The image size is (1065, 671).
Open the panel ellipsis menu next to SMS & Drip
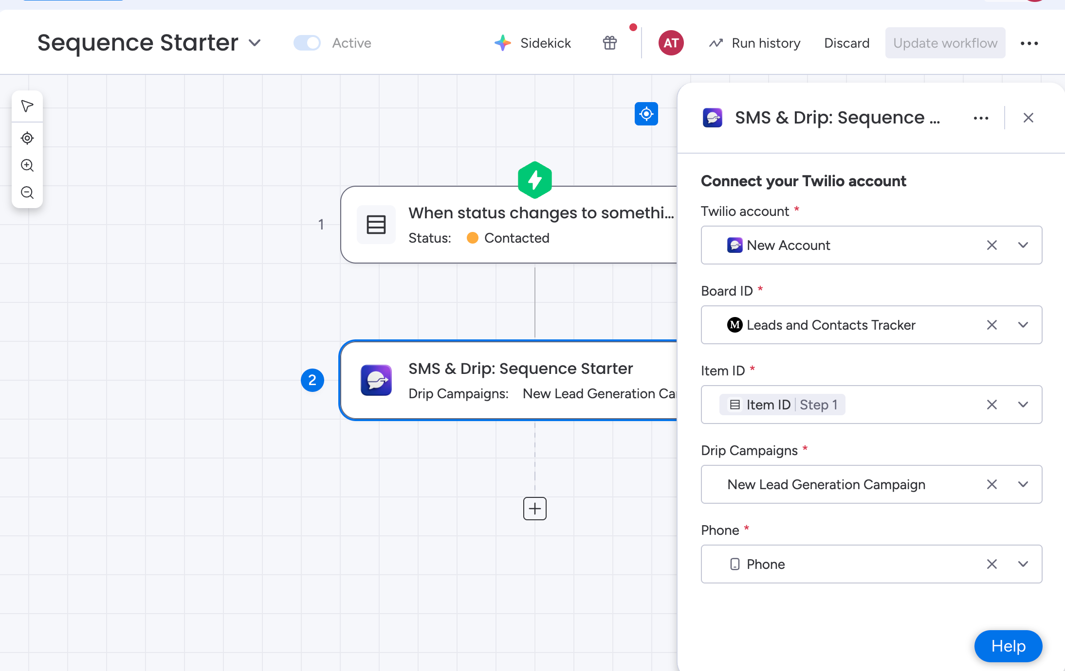pos(980,118)
